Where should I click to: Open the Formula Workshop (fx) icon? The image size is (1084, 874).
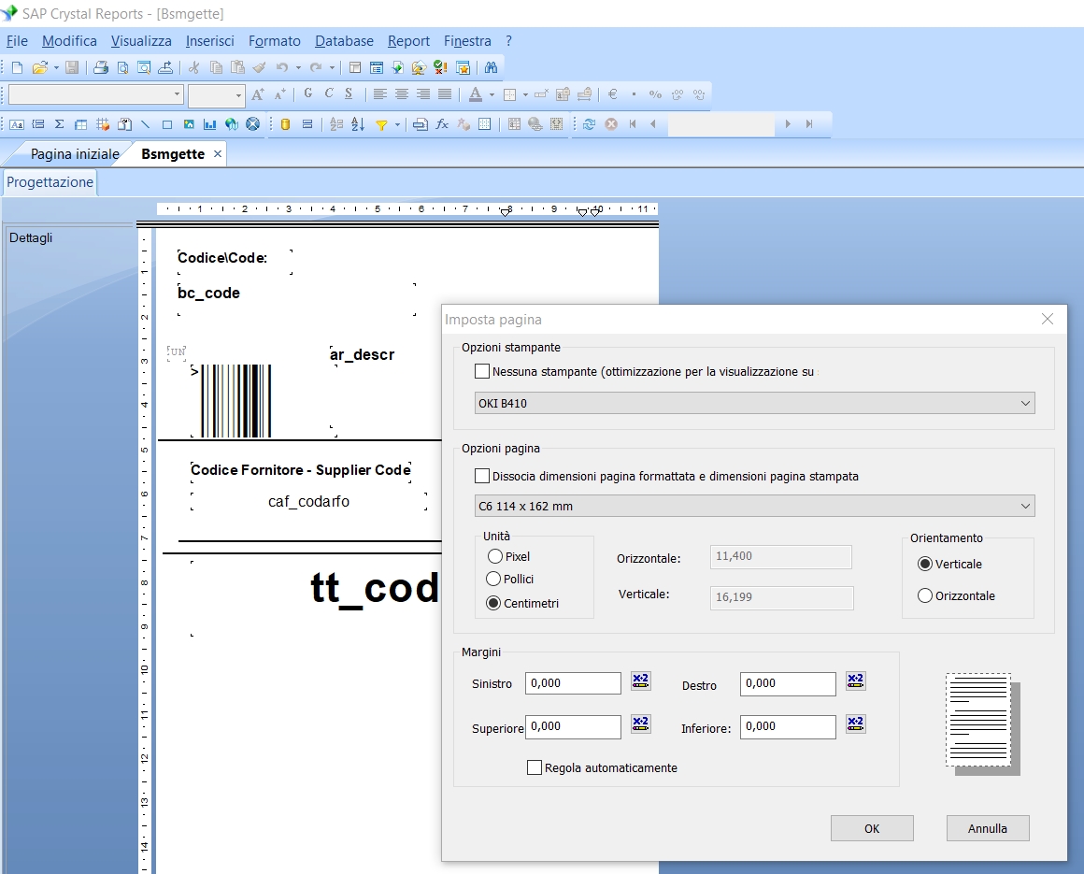[442, 123]
